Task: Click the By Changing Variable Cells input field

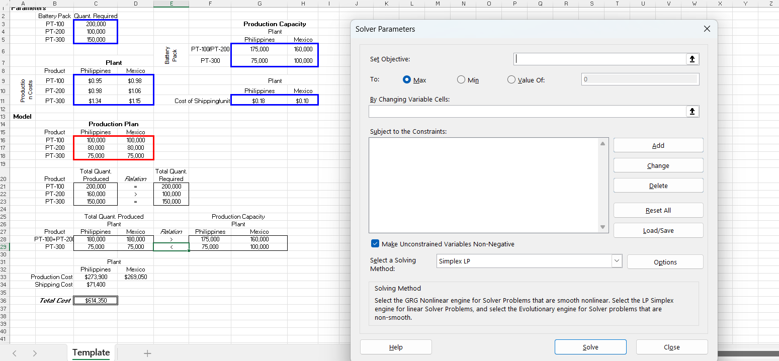Action: pos(528,112)
